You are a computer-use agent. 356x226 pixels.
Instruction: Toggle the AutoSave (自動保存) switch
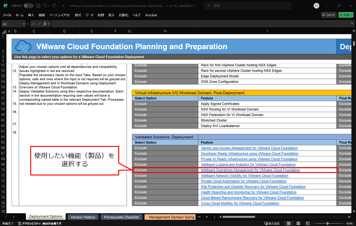tap(29, 6)
